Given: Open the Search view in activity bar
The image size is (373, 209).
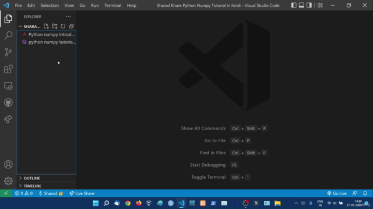Looking at the screenshot, I should (x=8, y=35).
